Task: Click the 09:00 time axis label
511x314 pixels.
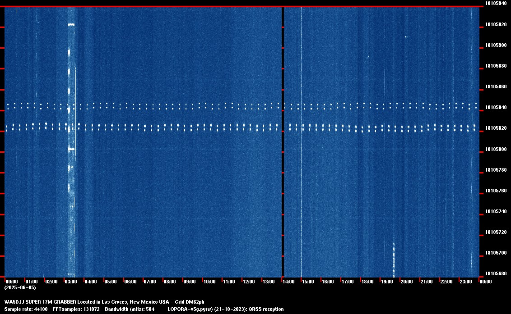Action: tap(189, 282)
